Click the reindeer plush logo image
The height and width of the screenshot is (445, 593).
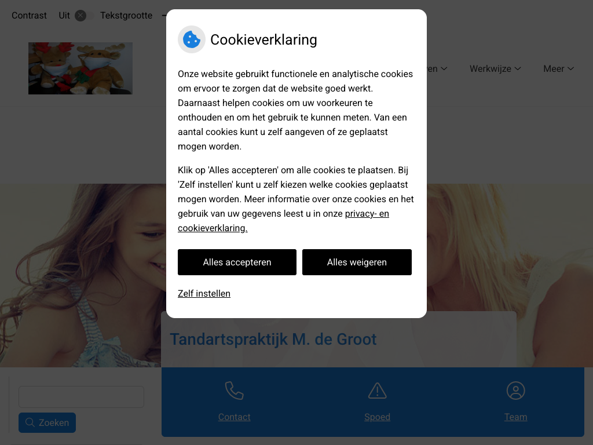[80, 68]
